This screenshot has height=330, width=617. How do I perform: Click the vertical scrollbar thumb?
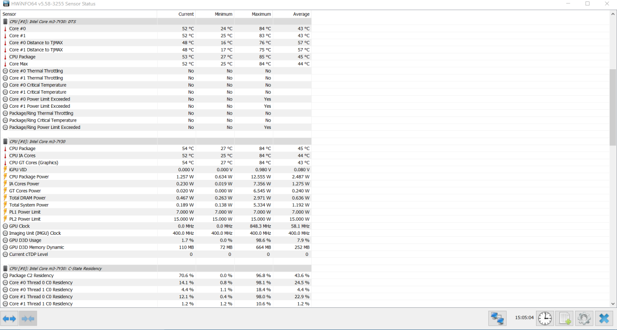pos(613,107)
